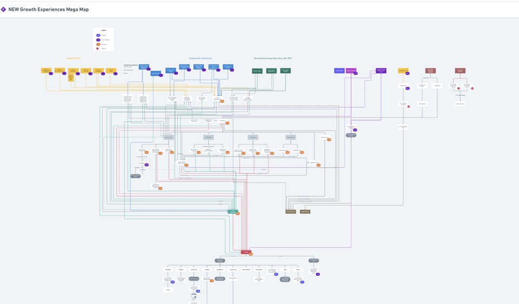
Task: Select the lone yellow node right of the purple node
Action: 403,71
